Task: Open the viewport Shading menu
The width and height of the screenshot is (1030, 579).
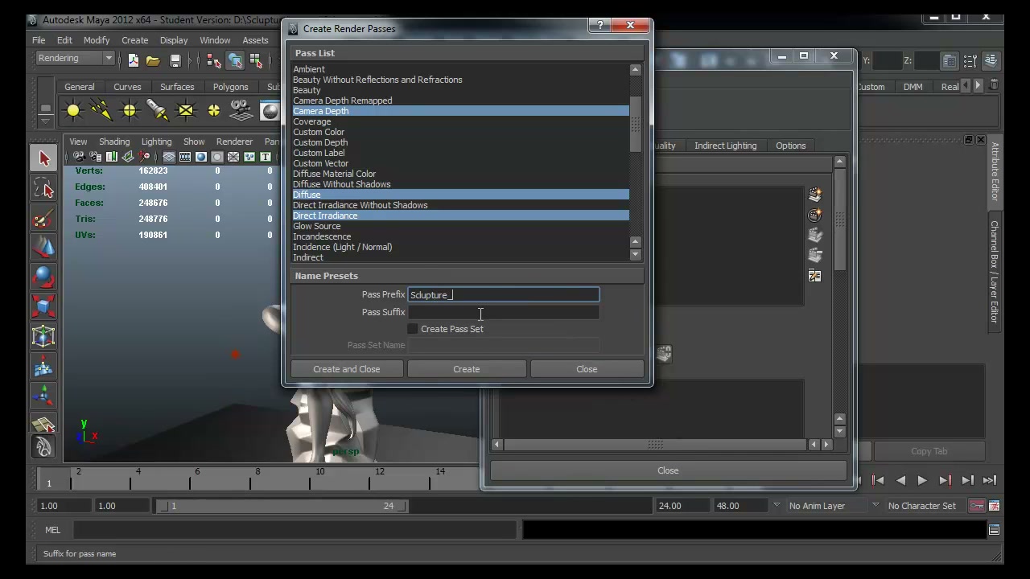Action: (x=113, y=142)
